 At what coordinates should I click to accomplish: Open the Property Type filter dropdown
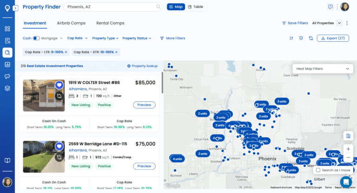tap(105, 38)
